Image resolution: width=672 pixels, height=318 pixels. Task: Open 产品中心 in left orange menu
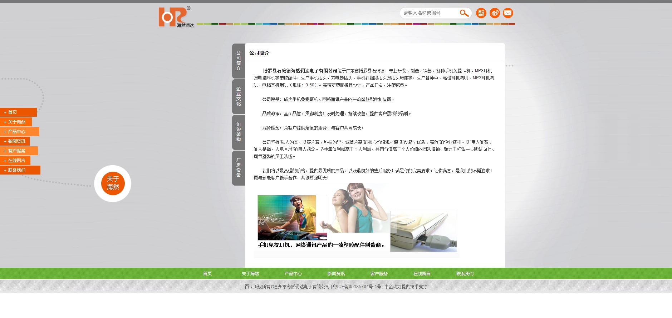[20, 131]
